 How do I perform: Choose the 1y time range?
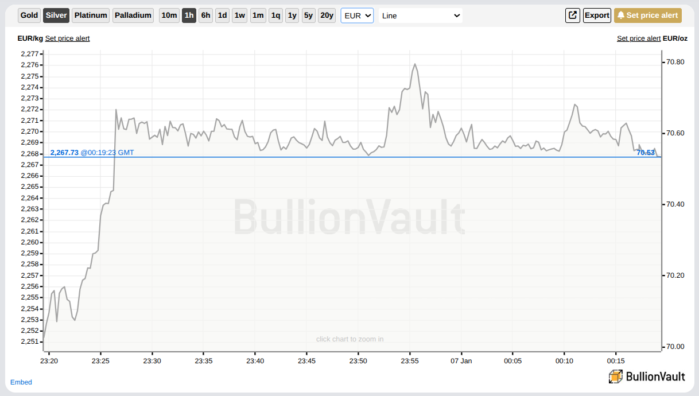pyautogui.click(x=292, y=15)
